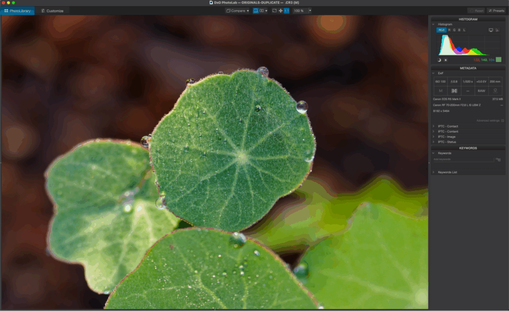Switch to the PhotoLibrary tab
This screenshot has height=311, width=509.
[x=17, y=11]
